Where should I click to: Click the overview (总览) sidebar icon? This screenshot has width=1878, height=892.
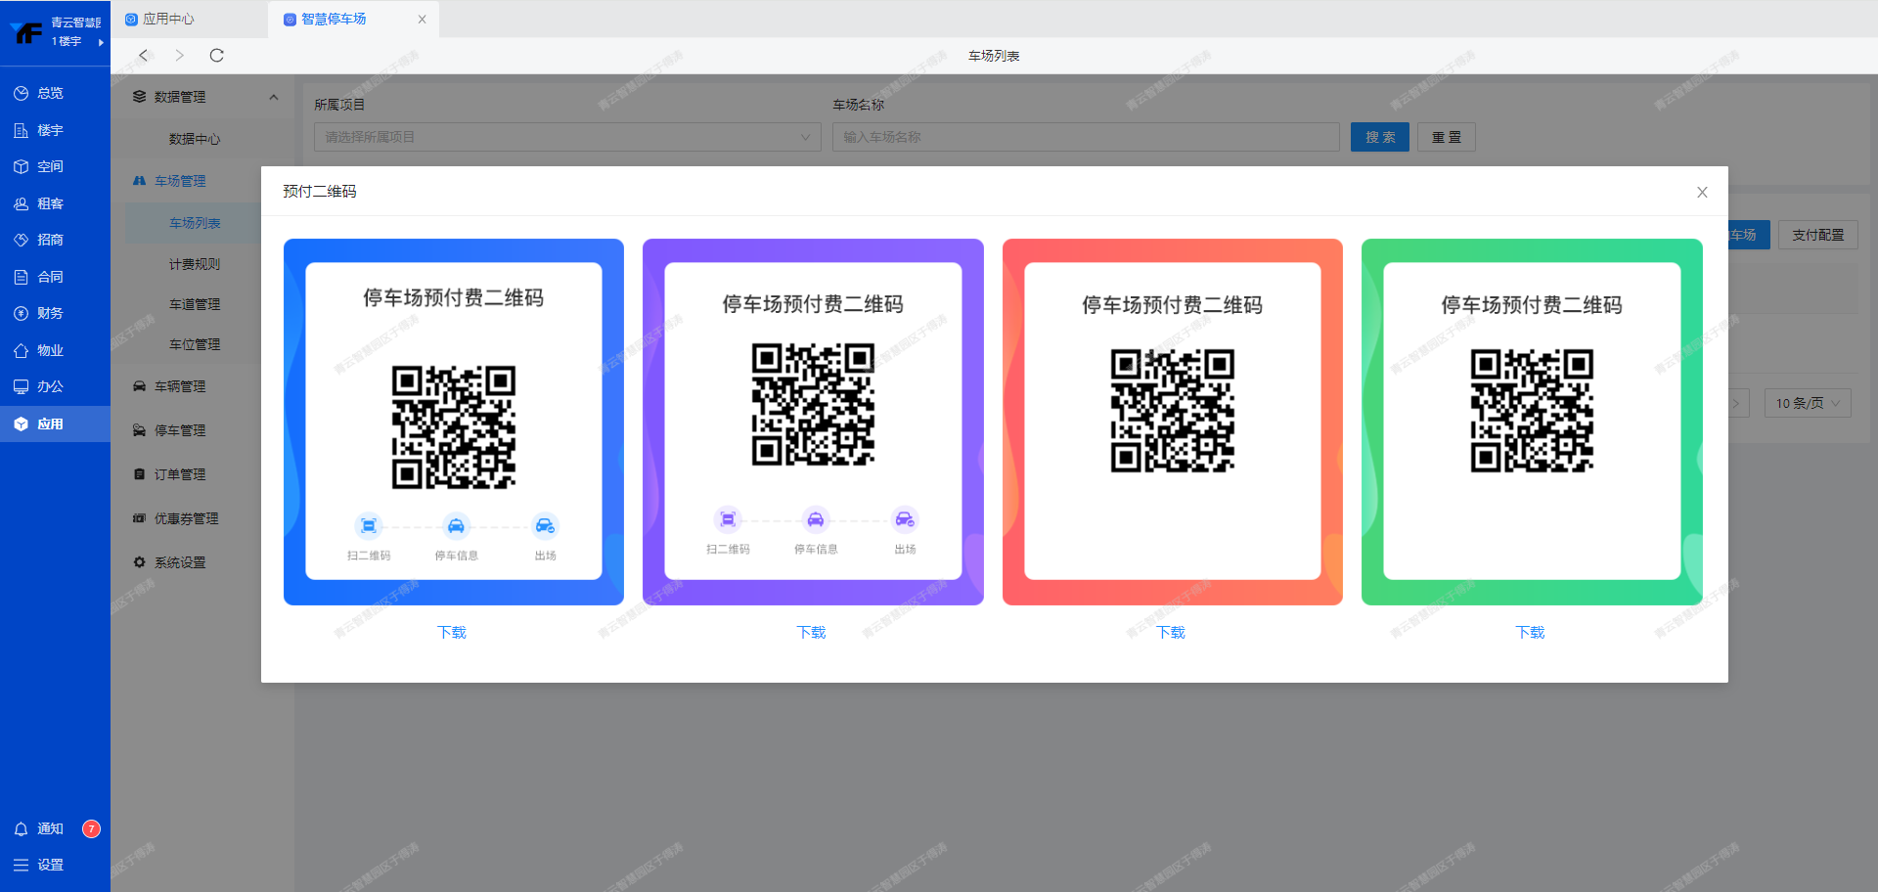point(22,94)
